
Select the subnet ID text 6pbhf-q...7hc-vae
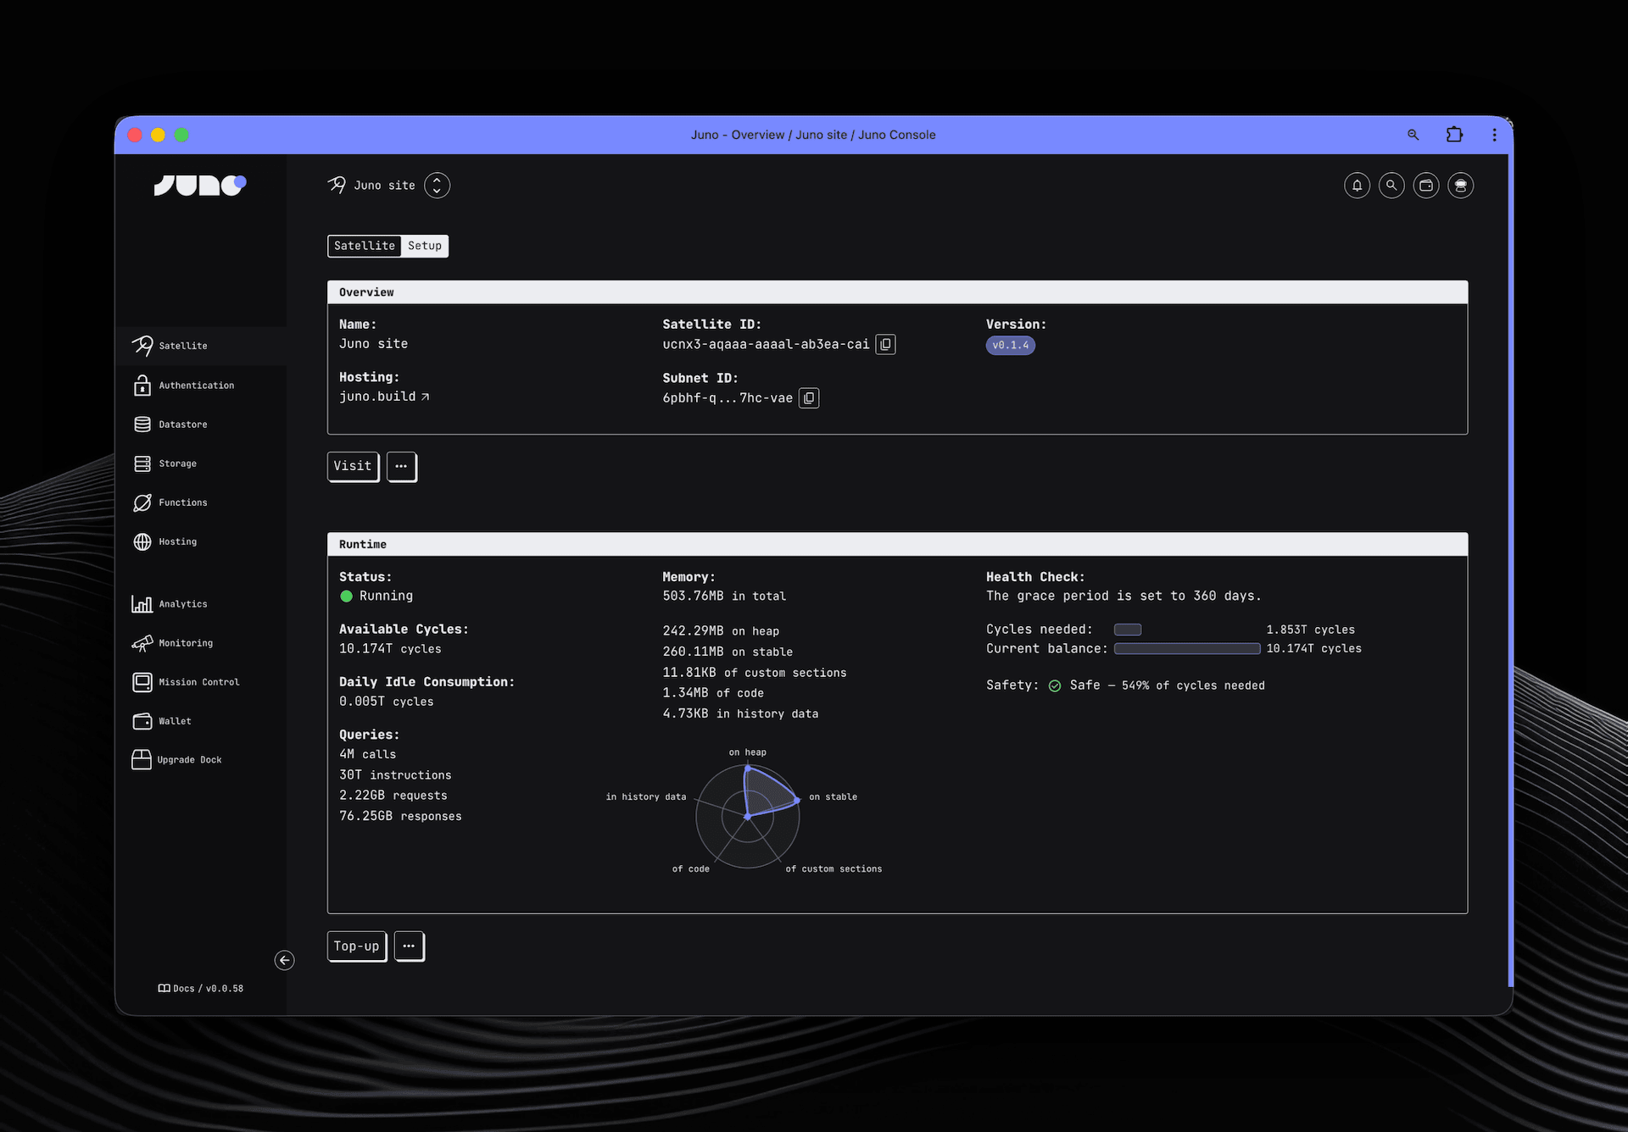(728, 398)
